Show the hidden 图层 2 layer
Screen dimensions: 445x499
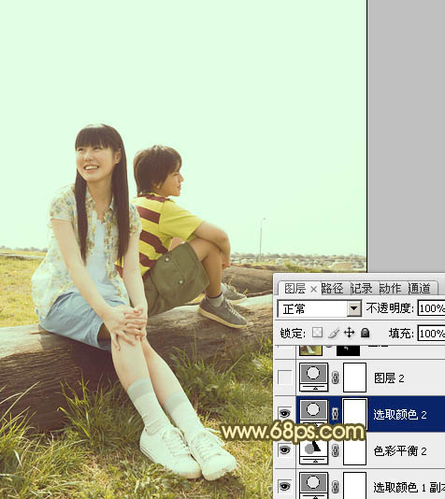(x=285, y=378)
